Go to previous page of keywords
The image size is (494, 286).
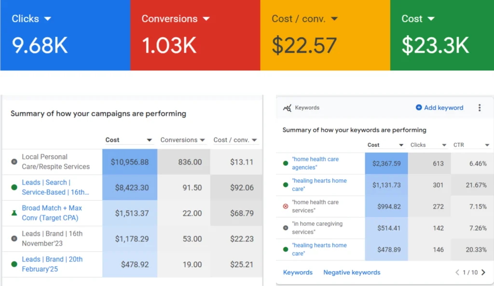click(457, 272)
